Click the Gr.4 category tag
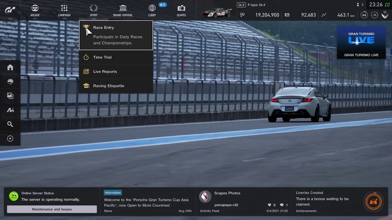Screen dimensions: 392x220 [x=241, y=5]
